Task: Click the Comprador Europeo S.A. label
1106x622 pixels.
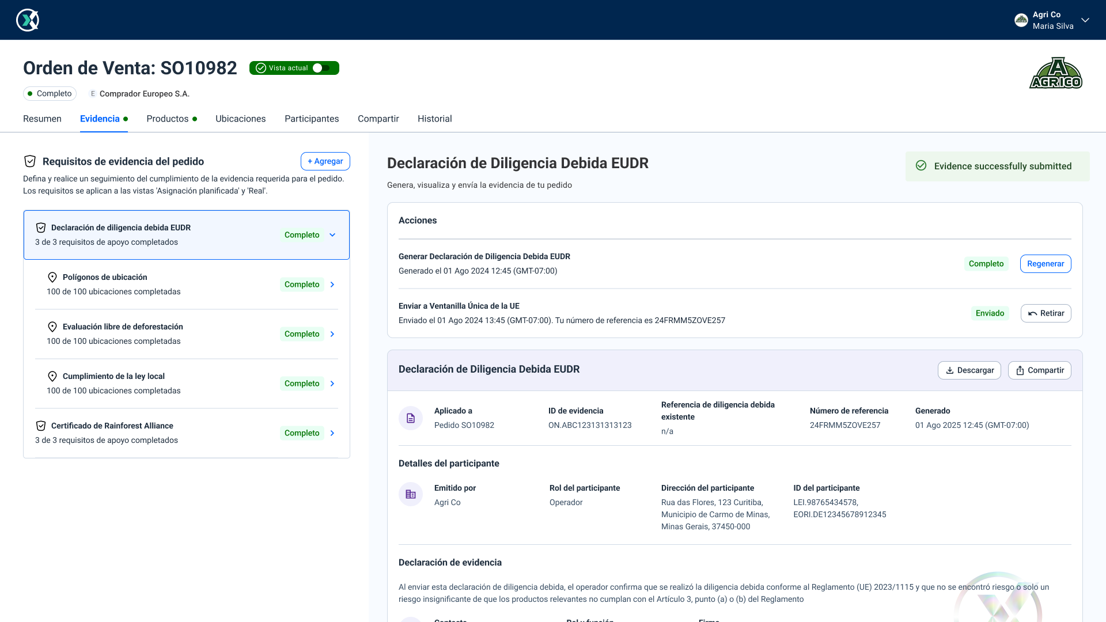Action: [144, 93]
